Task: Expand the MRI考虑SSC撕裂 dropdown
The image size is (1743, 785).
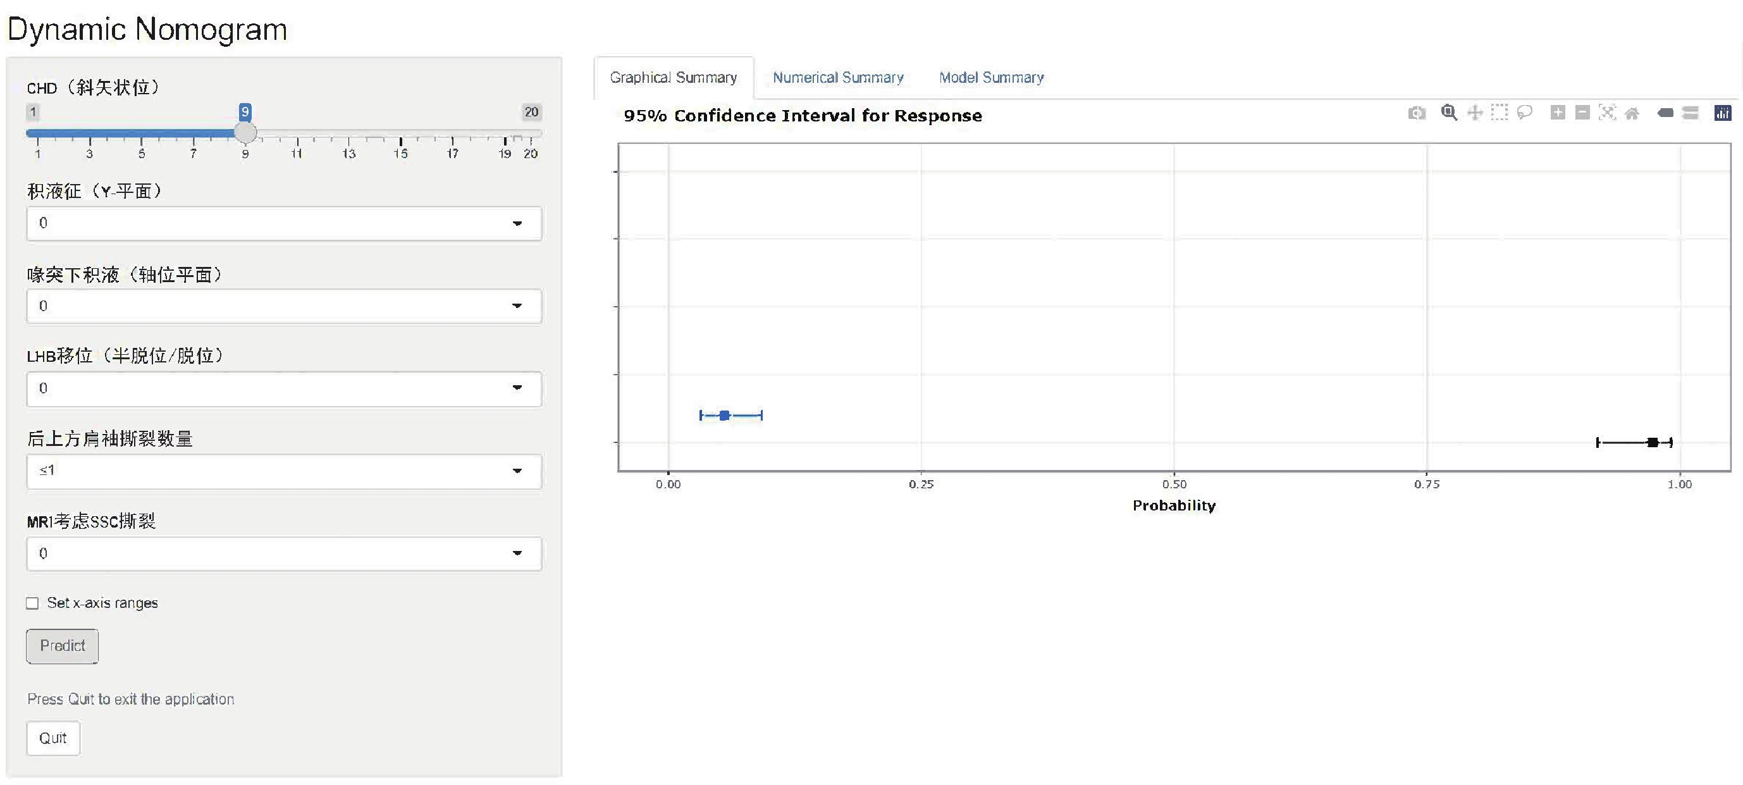Action: [284, 553]
